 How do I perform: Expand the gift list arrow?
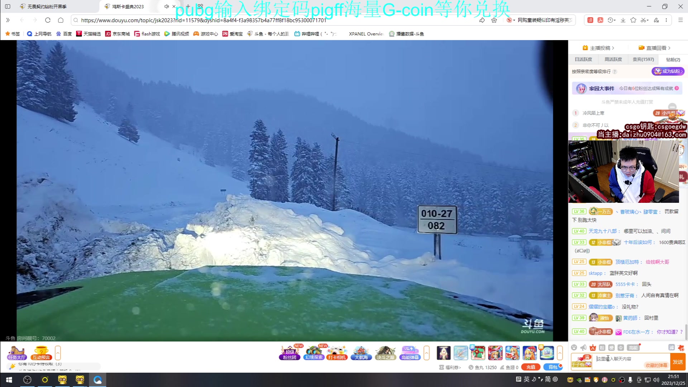pyautogui.click(x=560, y=353)
